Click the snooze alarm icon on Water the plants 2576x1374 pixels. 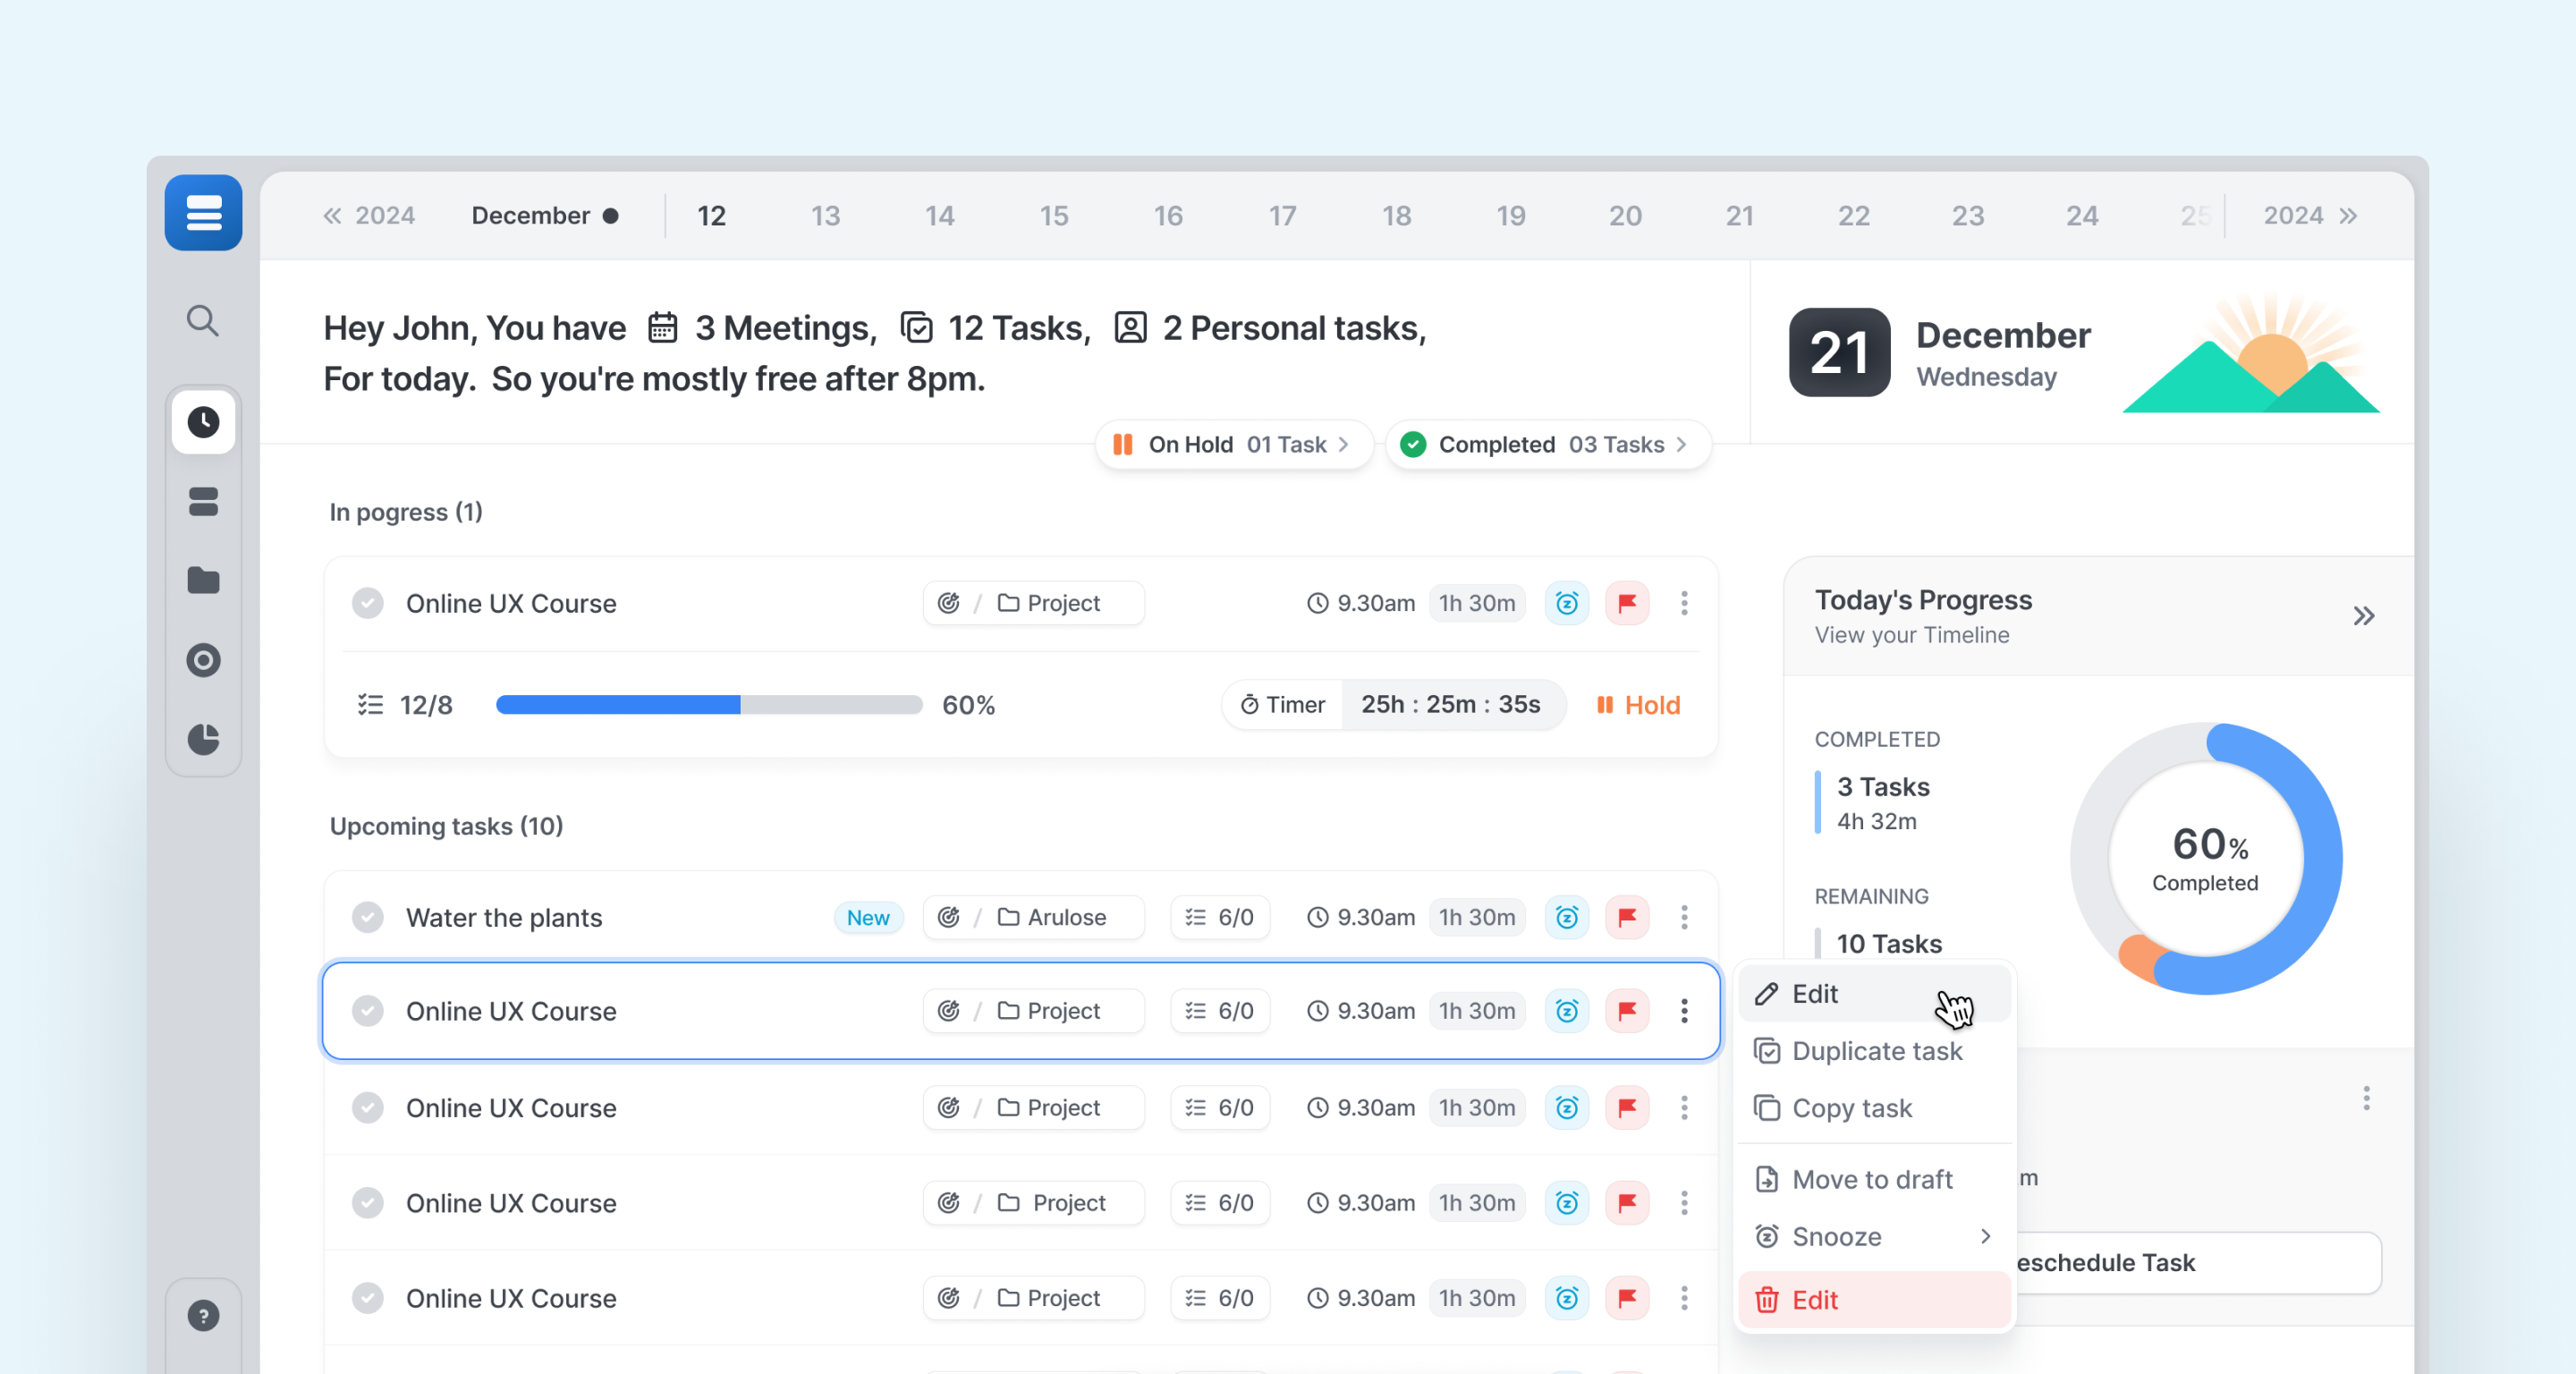pos(1567,917)
